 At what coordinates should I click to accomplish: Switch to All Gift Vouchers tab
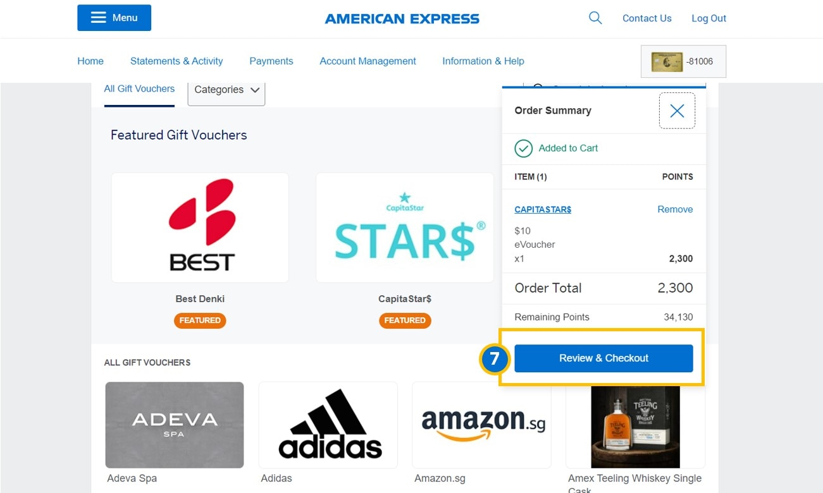[x=139, y=88]
